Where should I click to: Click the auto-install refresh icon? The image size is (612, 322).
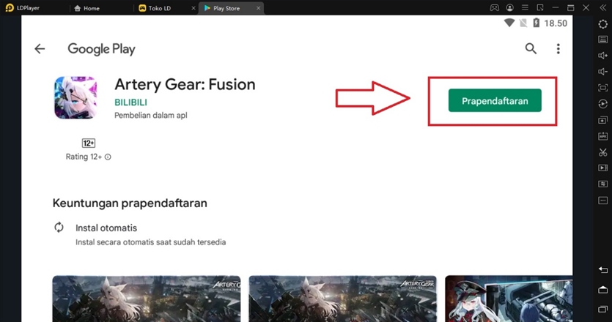coord(59,228)
